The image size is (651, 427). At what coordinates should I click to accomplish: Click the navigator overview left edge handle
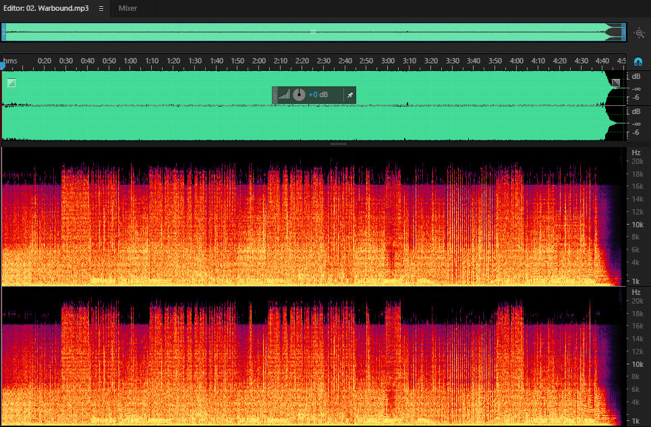[x=4, y=32]
